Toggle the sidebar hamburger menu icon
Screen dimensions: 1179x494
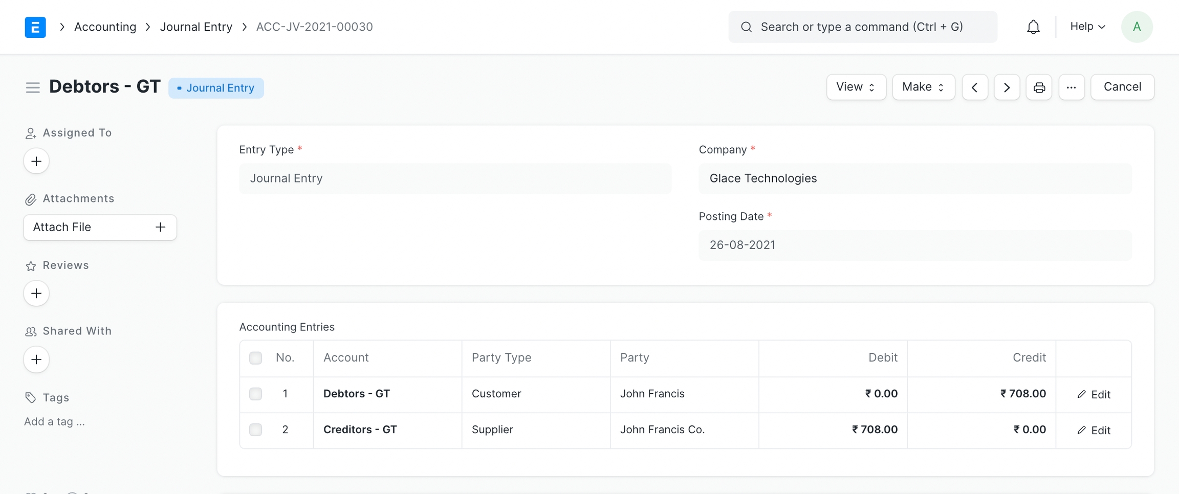coord(33,87)
